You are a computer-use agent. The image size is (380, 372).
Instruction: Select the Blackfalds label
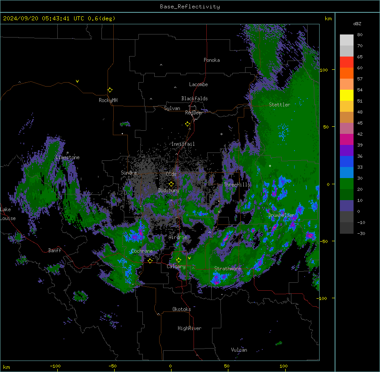(194, 99)
